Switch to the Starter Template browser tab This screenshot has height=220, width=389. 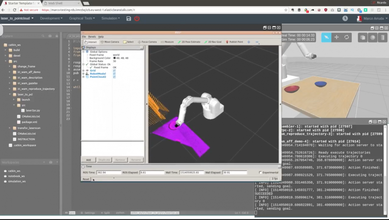point(22,3)
